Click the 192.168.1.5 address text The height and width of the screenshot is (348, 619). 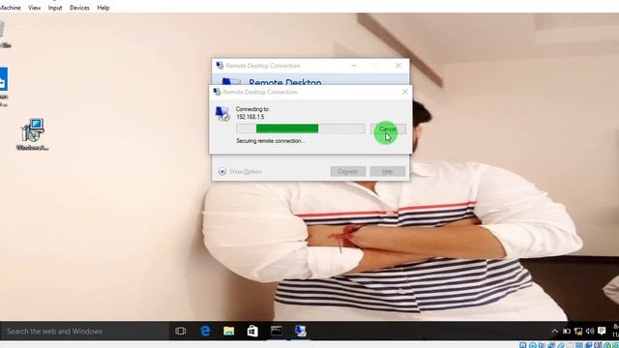coord(250,117)
